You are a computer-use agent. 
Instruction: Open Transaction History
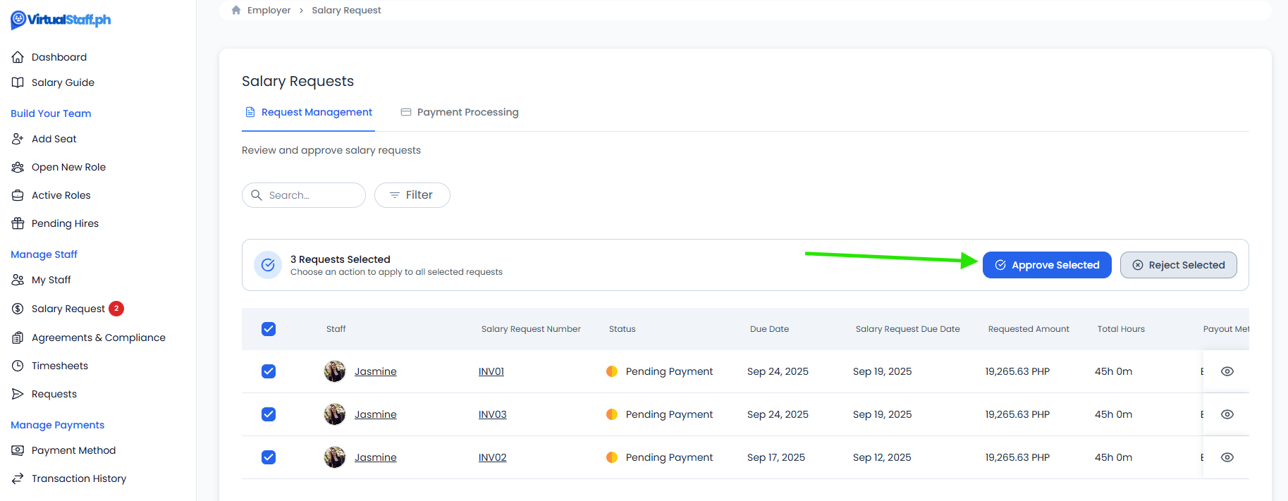(x=78, y=478)
